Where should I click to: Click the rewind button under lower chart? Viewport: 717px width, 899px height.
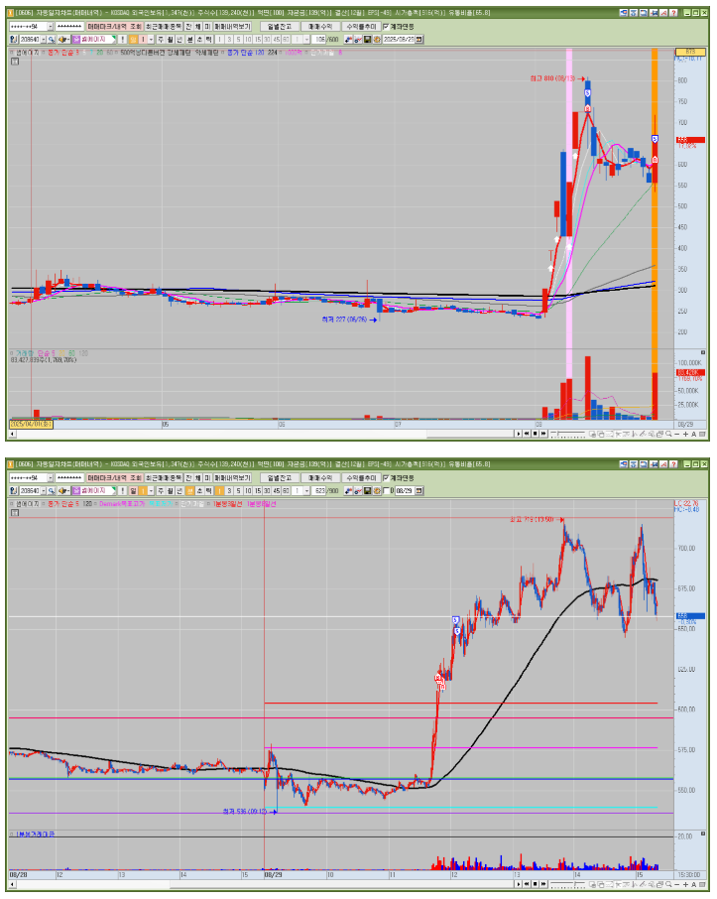tap(527, 885)
